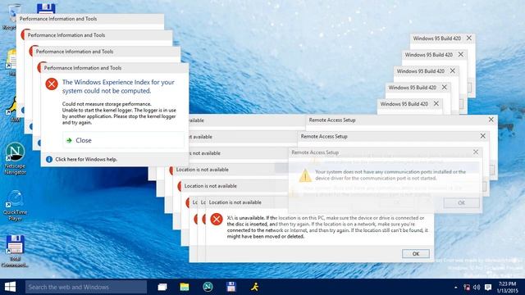Close the faded frontmost Remote Access Setup dialog
The image size is (525, 295).
click(476, 152)
